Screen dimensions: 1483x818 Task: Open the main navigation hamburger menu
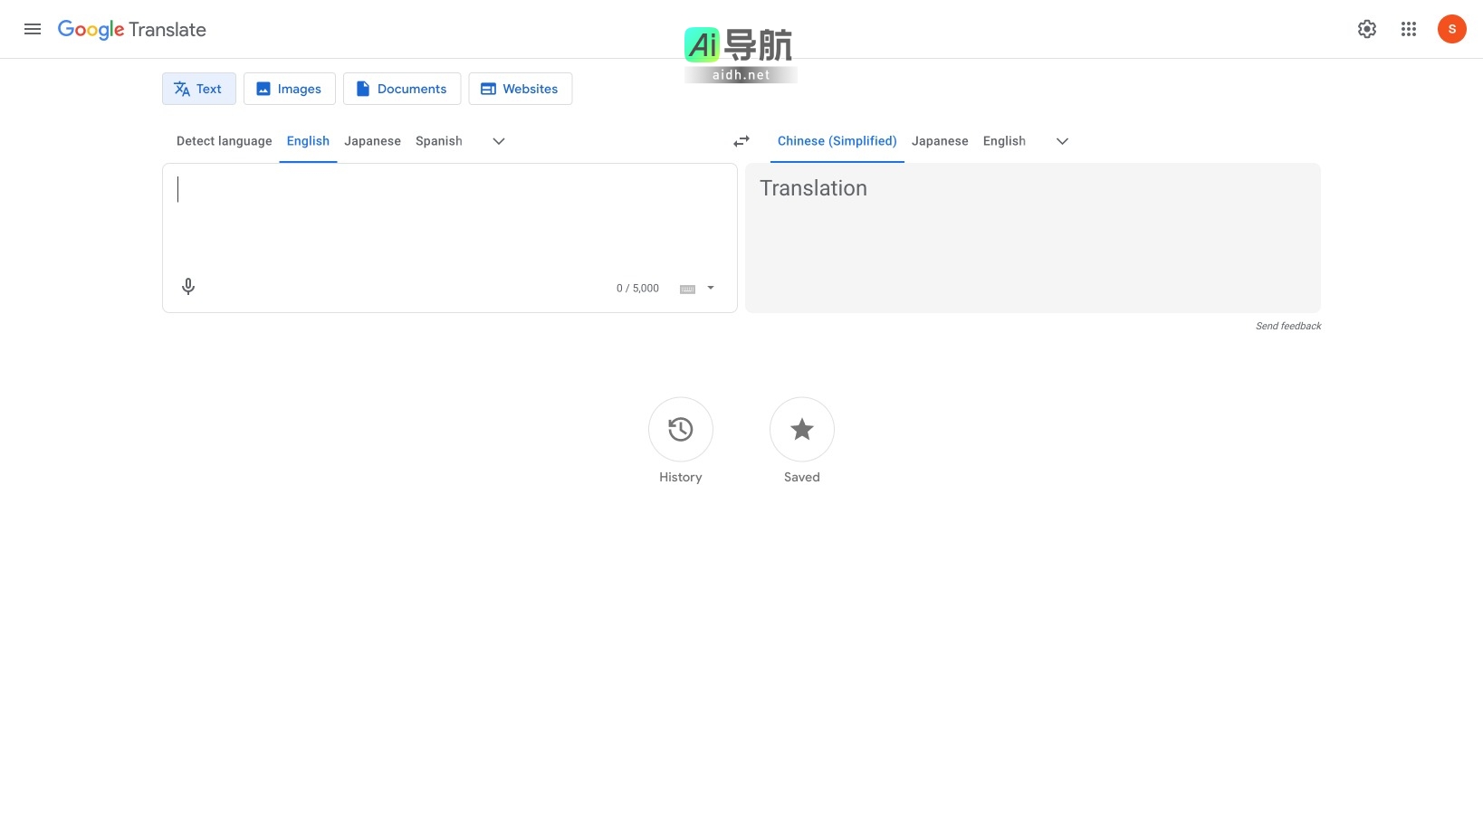click(x=33, y=28)
